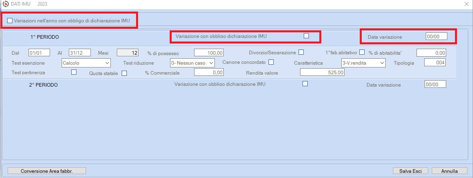Viewport: 473px width, 178px height.
Task: Select the Rendita valore field
Action: coord(323,73)
